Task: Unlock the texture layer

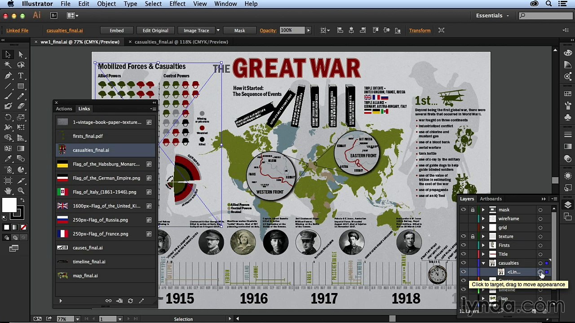Action: (x=473, y=236)
